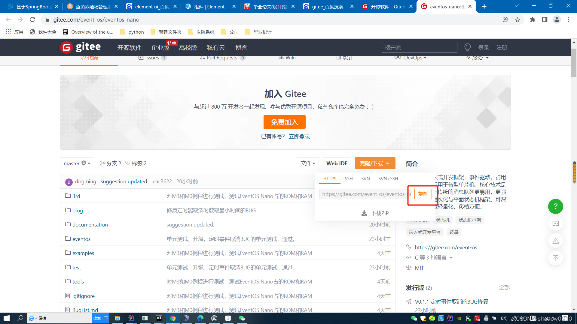This screenshot has height=324, width=577.
Task: Open Chrome profile avatar icon
Action: [x=557, y=19]
